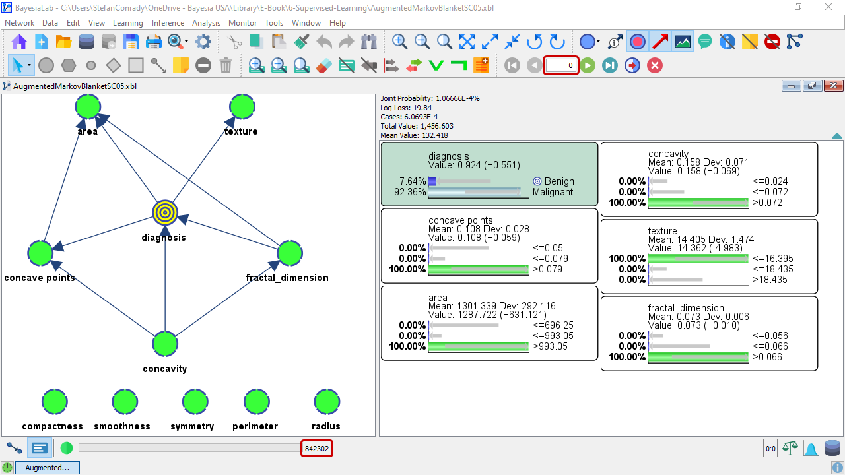Click the balance scale icon in status bar

tap(790, 448)
